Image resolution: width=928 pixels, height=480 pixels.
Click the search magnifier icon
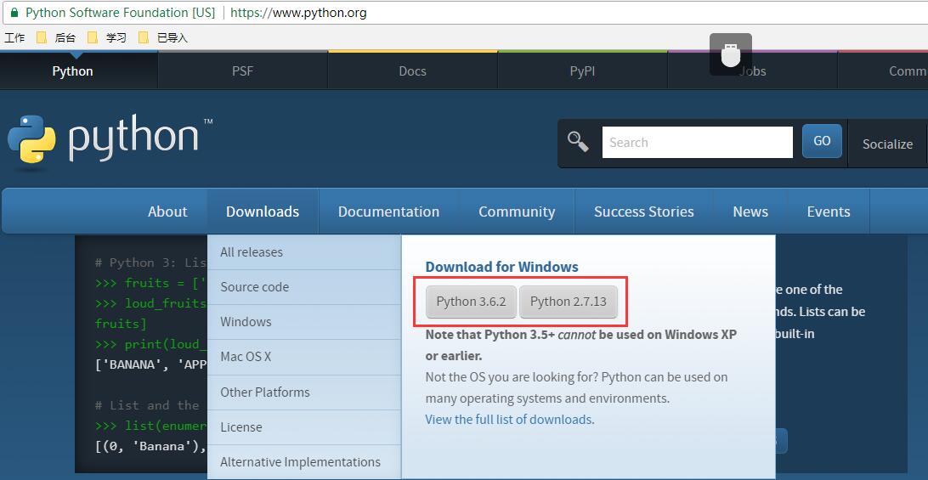point(579,142)
